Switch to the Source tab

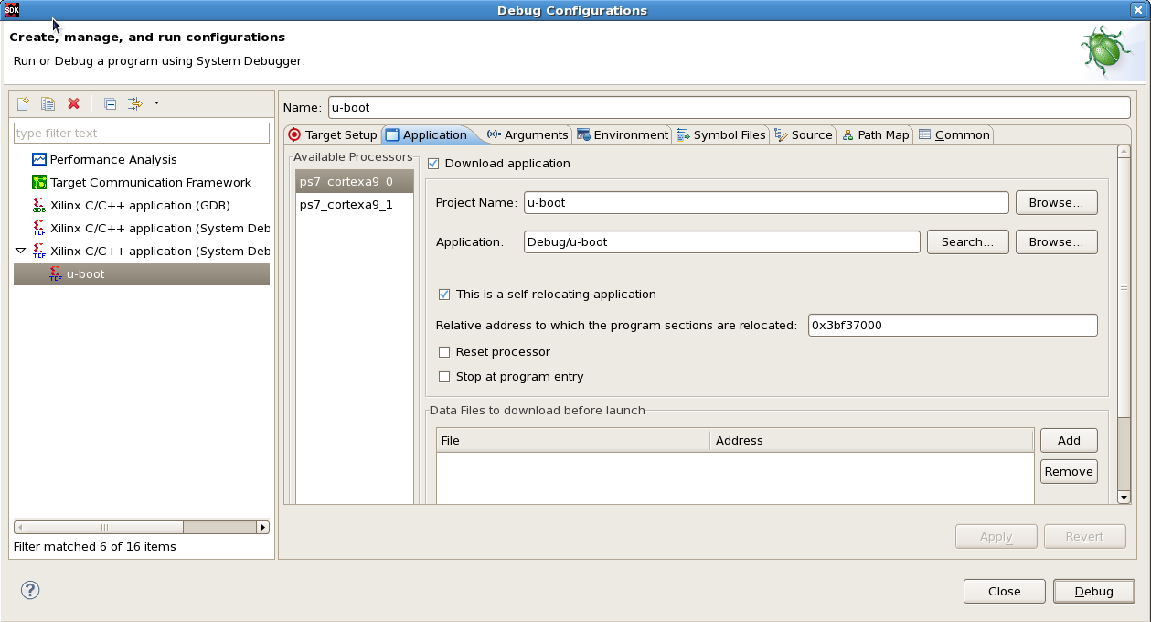803,134
